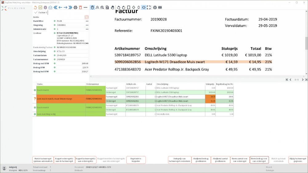
Task: Select the hand pan tool
Action: click(112, 7)
